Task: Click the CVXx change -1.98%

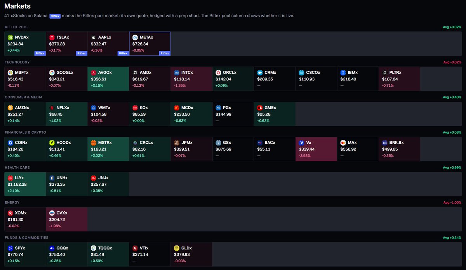Action: pos(55,226)
